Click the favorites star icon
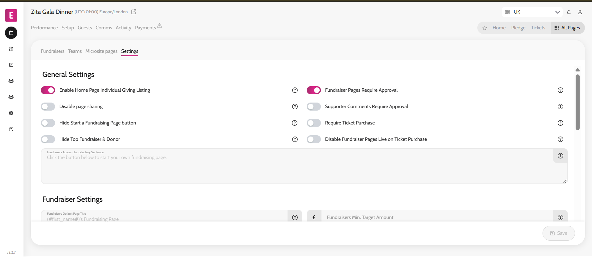 (485, 28)
